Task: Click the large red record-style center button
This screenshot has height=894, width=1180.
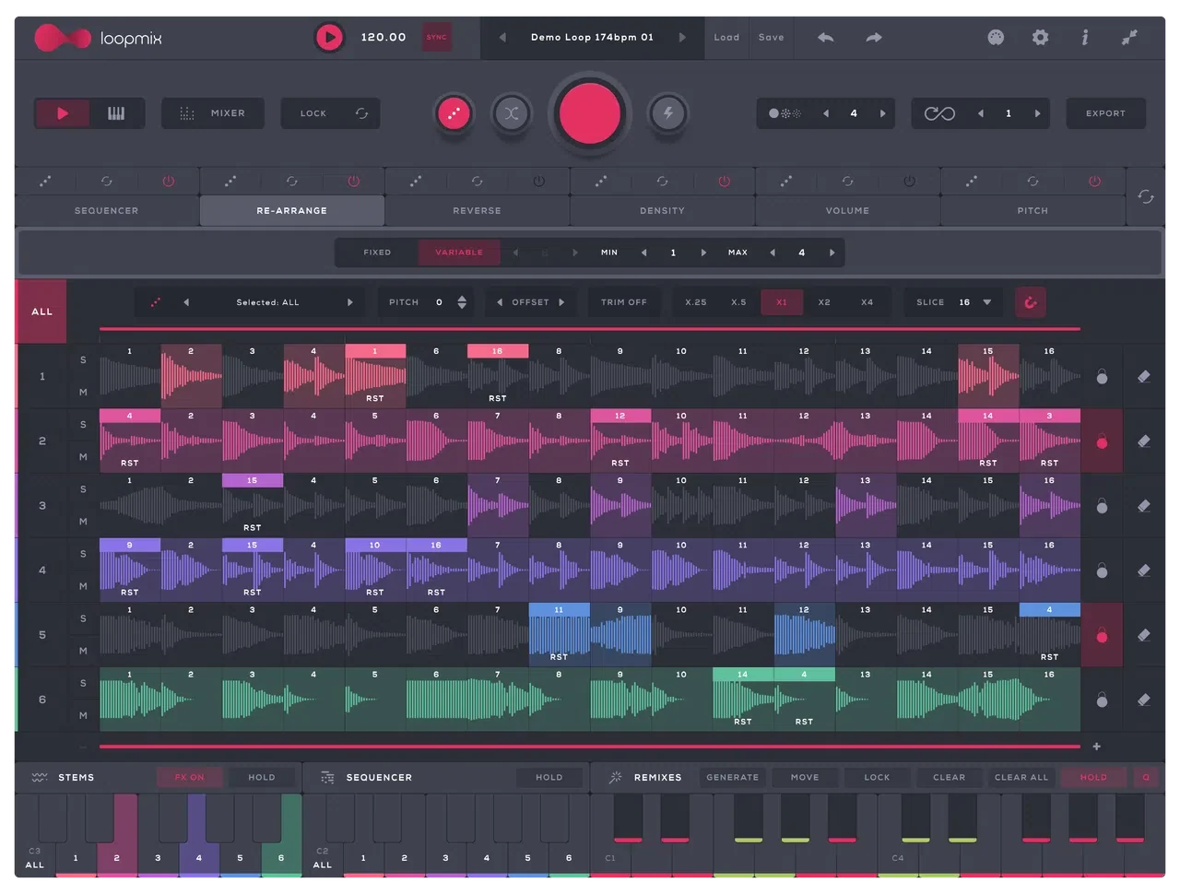Action: [x=590, y=113]
